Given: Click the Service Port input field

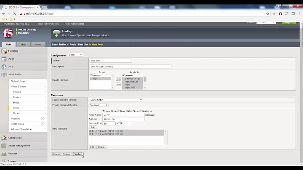Looking at the screenshot, I should tap(109, 123).
